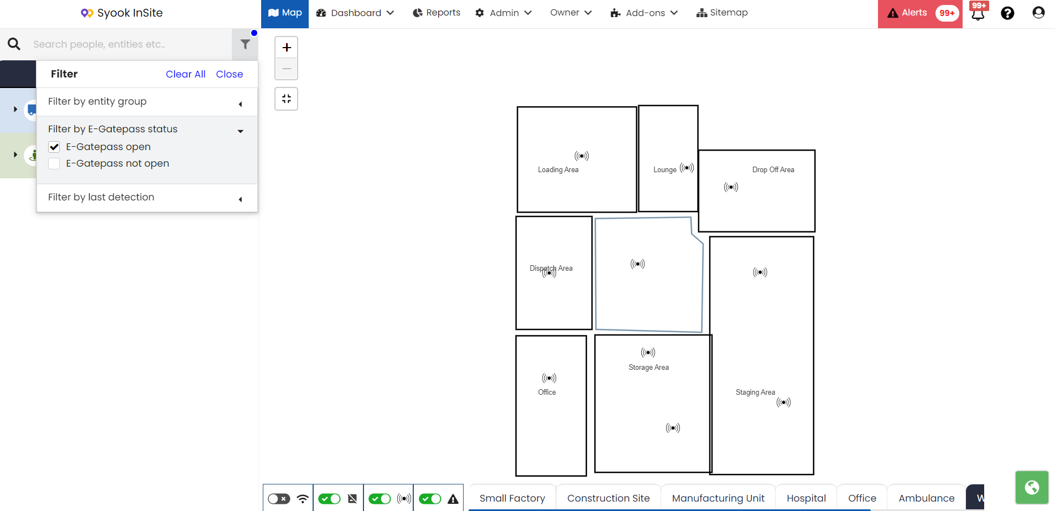The width and height of the screenshot is (1055, 511).
Task: Click the search people input field
Action: pos(130,44)
